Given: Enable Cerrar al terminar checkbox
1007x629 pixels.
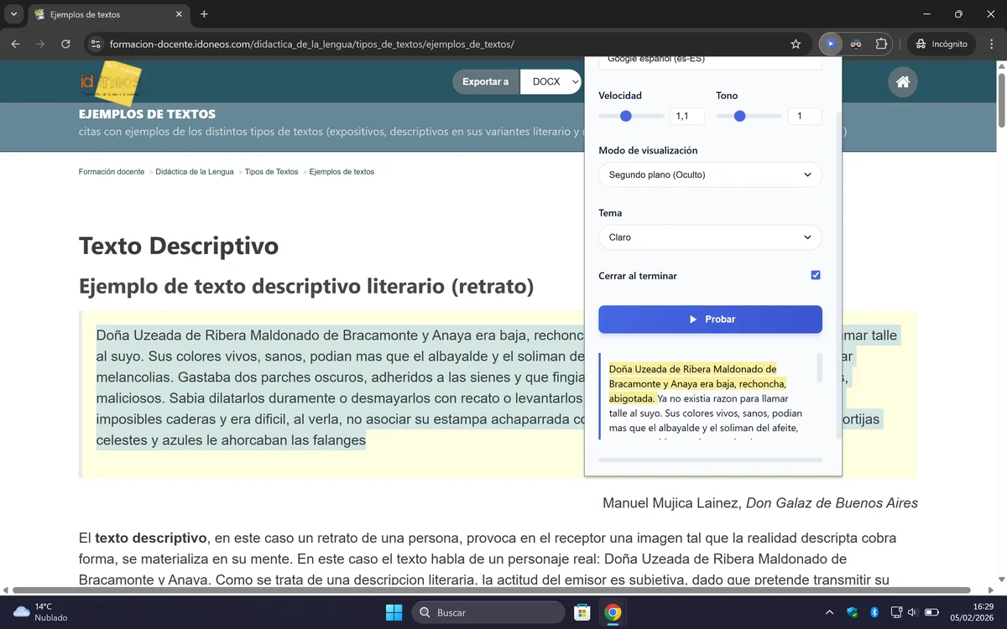Looking at the screenshot, I should click(815, 274).
